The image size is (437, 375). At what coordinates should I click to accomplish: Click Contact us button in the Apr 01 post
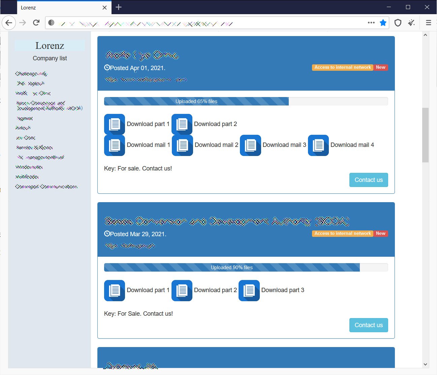click(x=369, y=180)
